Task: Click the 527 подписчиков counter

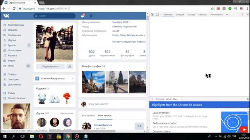Action: tap(107, 53)
